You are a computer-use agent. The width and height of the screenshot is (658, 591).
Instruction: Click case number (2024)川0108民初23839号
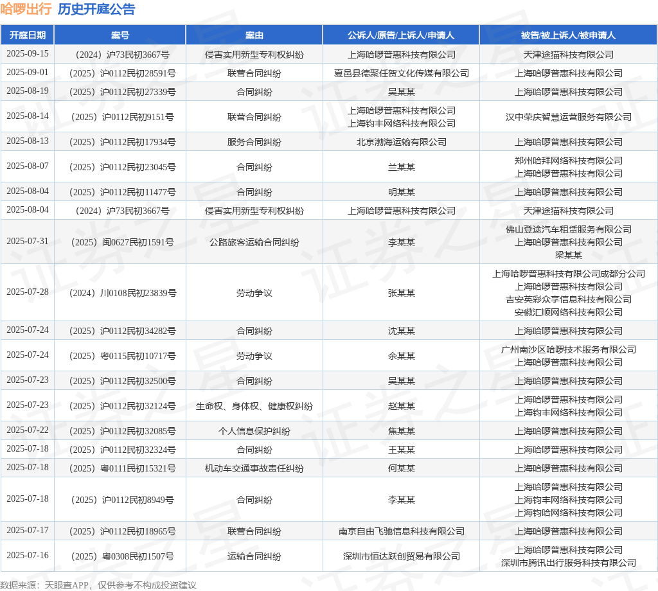point(122,293)
